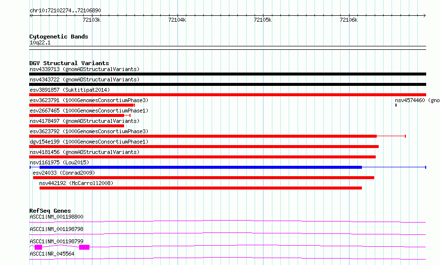This screenshot has height=265, width=440.
Task: Select the nsv4181456 gnomAD variant label
Action: click(x=85, y=152)
